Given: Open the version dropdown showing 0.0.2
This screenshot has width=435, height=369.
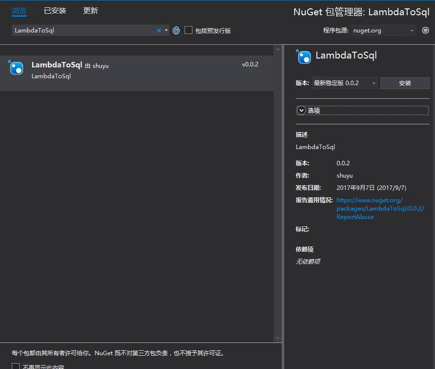Looking at the screenshot, I should [x=344, y=83].
